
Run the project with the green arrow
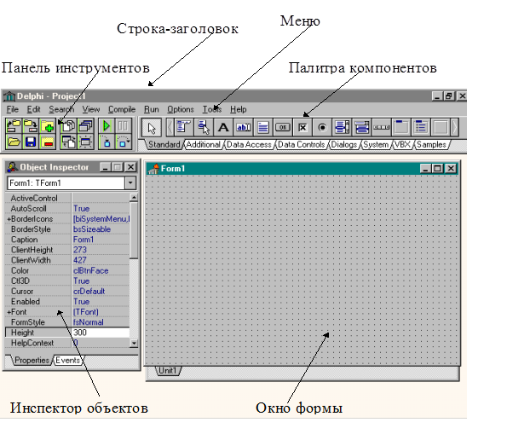pyautogui.click(x=107, y=126)
